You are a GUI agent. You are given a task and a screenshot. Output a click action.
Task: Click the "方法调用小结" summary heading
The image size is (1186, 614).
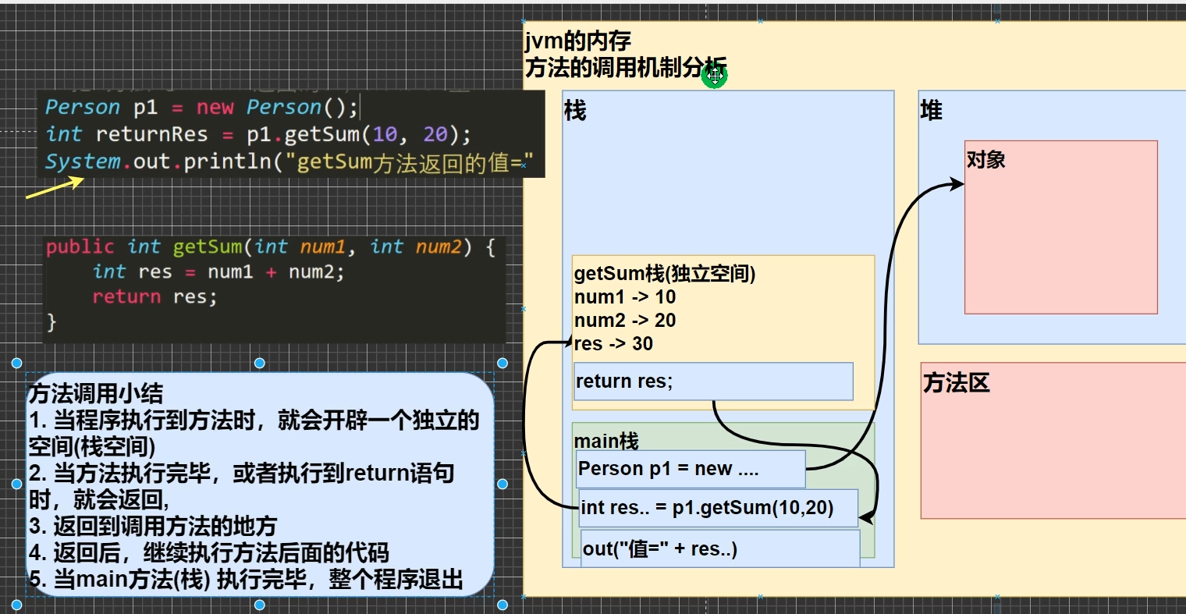coord(96,394)
